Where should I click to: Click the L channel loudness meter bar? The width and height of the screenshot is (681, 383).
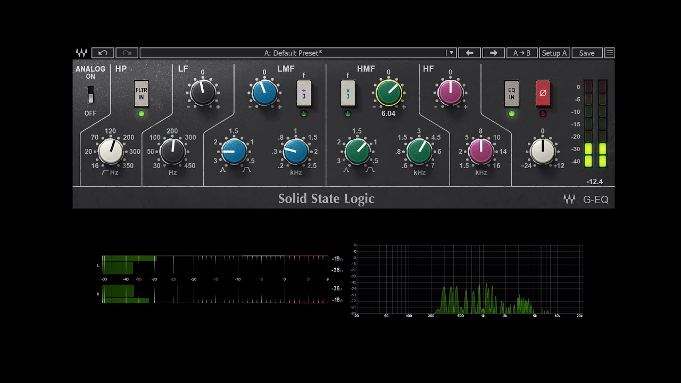(215, 265)
